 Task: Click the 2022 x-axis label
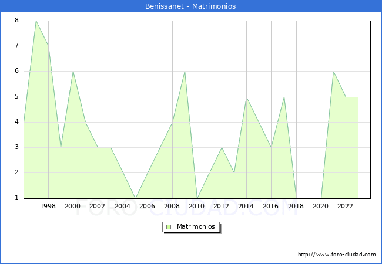coord(346,206)
